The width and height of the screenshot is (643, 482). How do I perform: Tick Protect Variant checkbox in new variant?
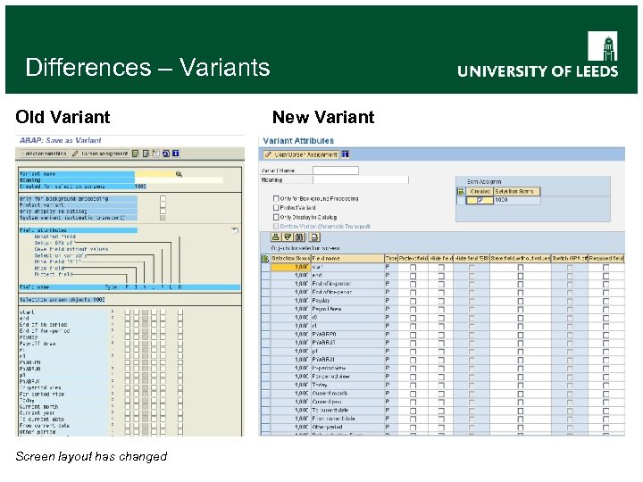(x=276, y=208)
